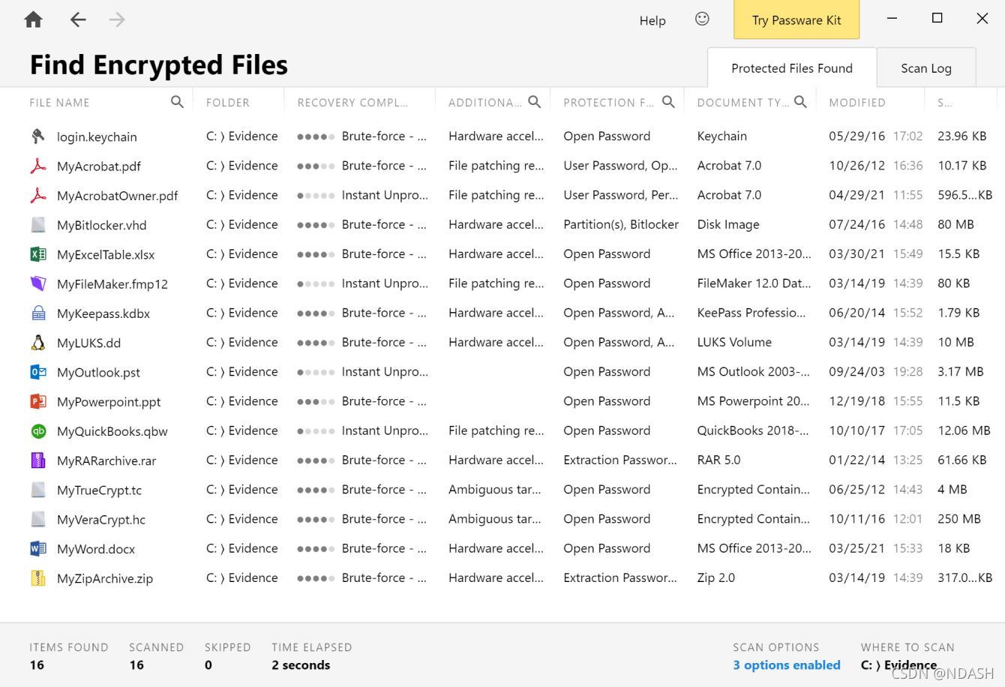Select the MyPowerpoint.ppt PowerPoint icon

pyautogui.click(x=37, y=401)
